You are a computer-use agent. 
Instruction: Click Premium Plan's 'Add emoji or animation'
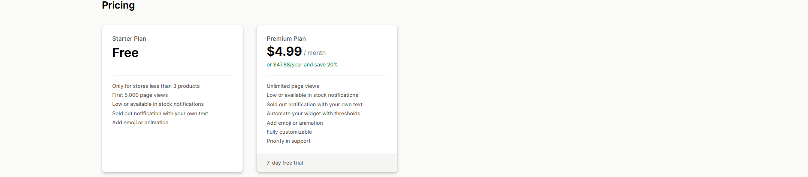pos(295,123)
